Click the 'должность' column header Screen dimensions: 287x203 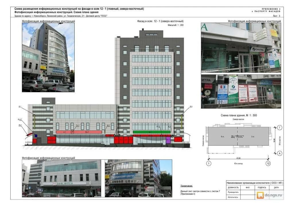click(x=233, y=187)
